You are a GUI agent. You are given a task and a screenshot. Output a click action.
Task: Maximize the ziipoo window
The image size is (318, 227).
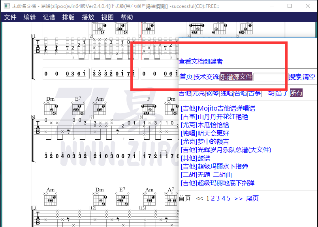pos(290,6)
